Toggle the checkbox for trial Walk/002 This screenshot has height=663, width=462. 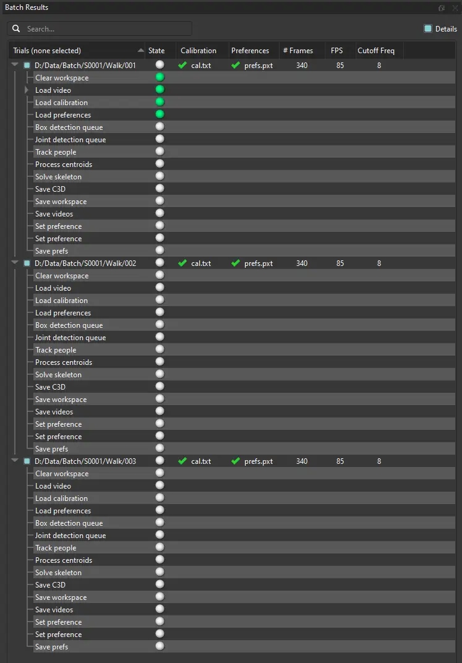(27, 263)
